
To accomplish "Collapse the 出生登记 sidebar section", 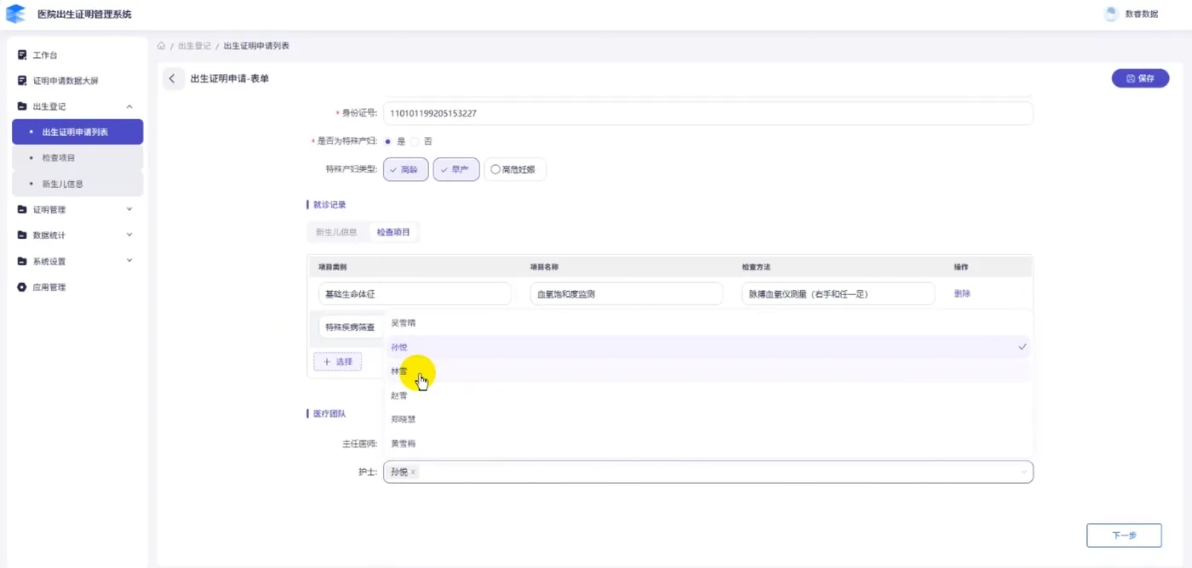I will [129, 106].
